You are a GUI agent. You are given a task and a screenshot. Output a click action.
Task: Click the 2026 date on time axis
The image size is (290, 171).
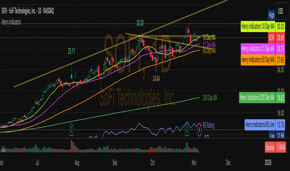click(268, 163)
